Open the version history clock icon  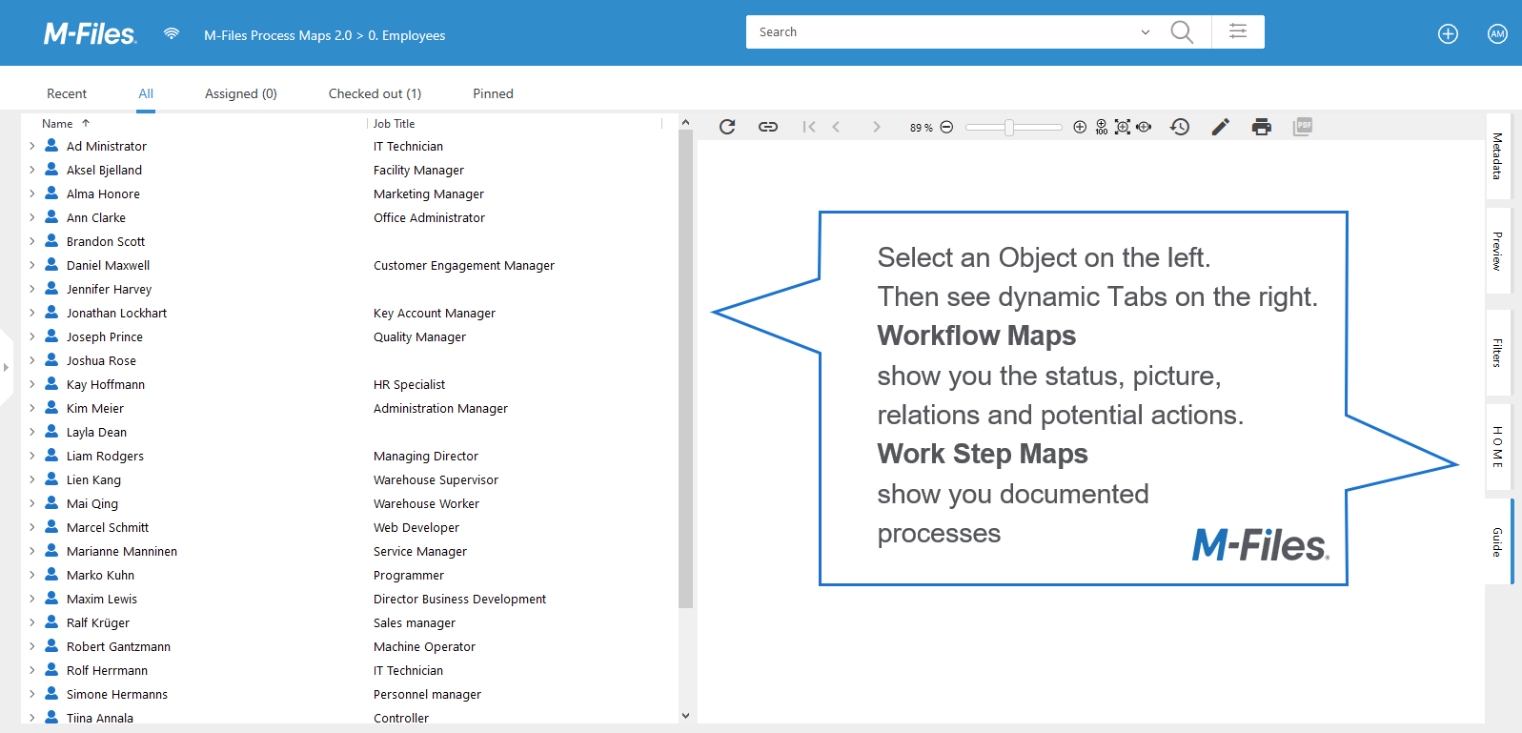pyautogui.click(x=1180, y=127)
